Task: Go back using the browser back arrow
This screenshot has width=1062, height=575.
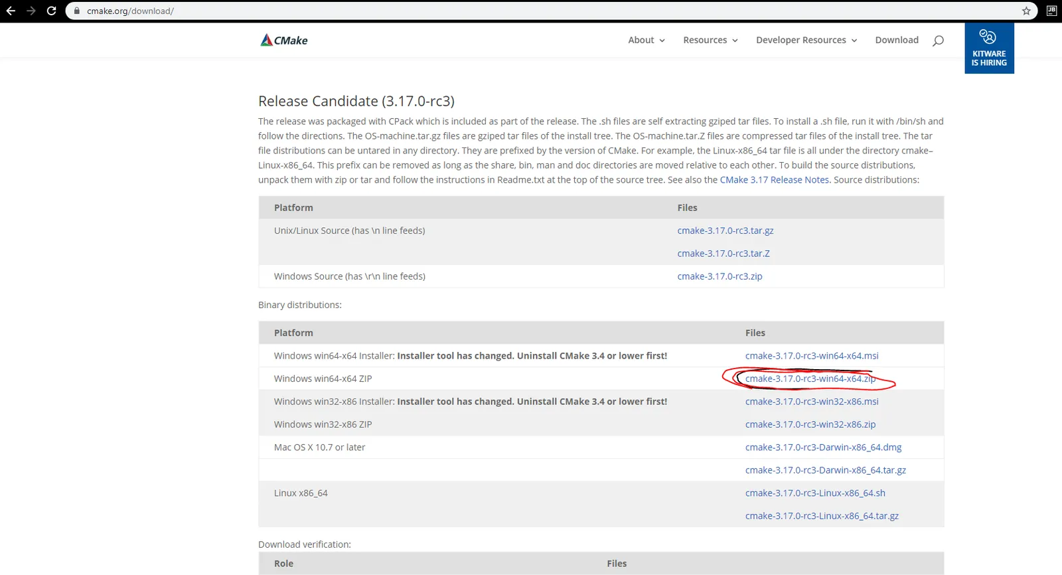Action: pyautogui.click(x=11, y=11)
